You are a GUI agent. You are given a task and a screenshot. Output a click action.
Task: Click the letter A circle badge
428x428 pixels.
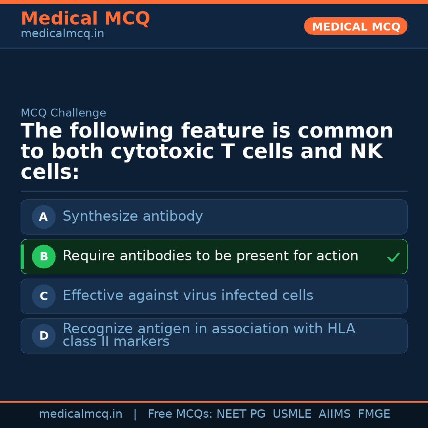point(44,217)
